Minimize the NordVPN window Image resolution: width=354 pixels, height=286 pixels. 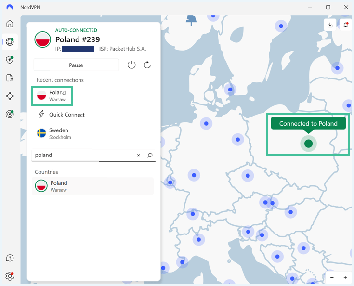[310, 7]
